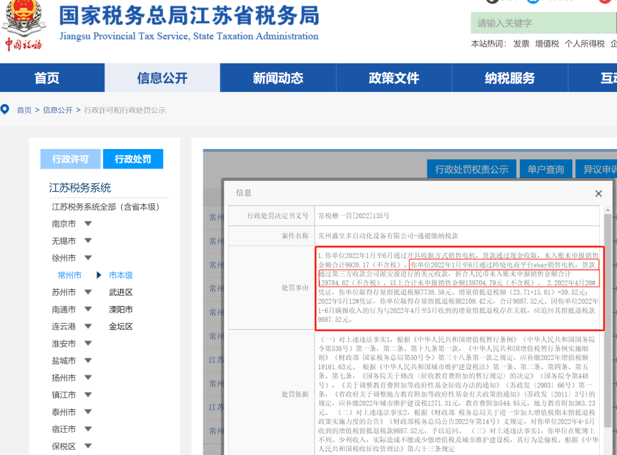Click hot word 增值税
The height and width of the screenshot is (455, 617).
click(547, 43)
